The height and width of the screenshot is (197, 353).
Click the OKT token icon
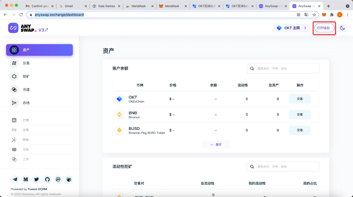(119, 99)
